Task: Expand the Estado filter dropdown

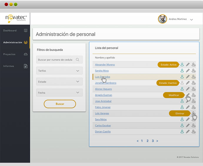Action: pos(59,82)
